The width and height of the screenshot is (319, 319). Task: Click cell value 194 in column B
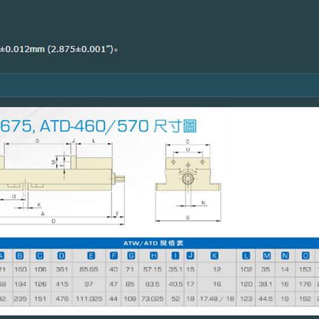pos(20,284)
